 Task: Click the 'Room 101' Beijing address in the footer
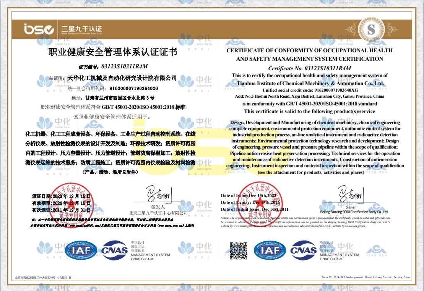click(x=366, y=277)
